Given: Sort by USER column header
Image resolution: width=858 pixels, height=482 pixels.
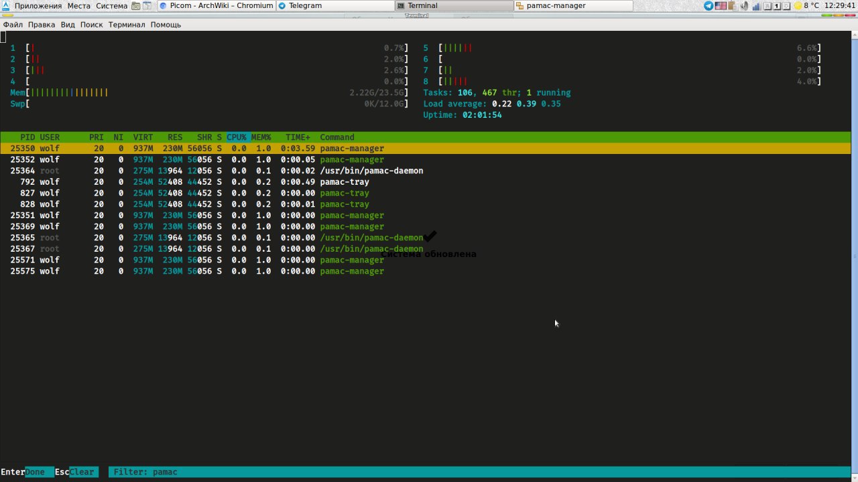Looking at the screenshot, I should click(x=50, y=137).
